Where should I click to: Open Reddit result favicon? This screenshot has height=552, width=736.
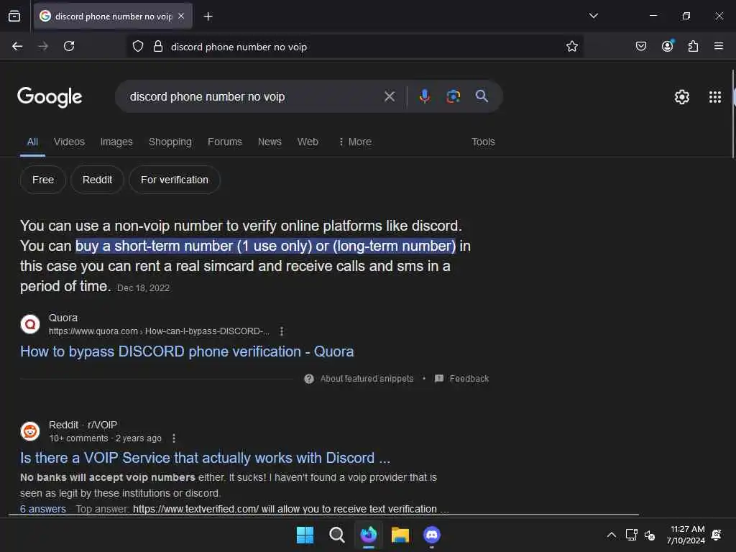[x=30, y=431]
